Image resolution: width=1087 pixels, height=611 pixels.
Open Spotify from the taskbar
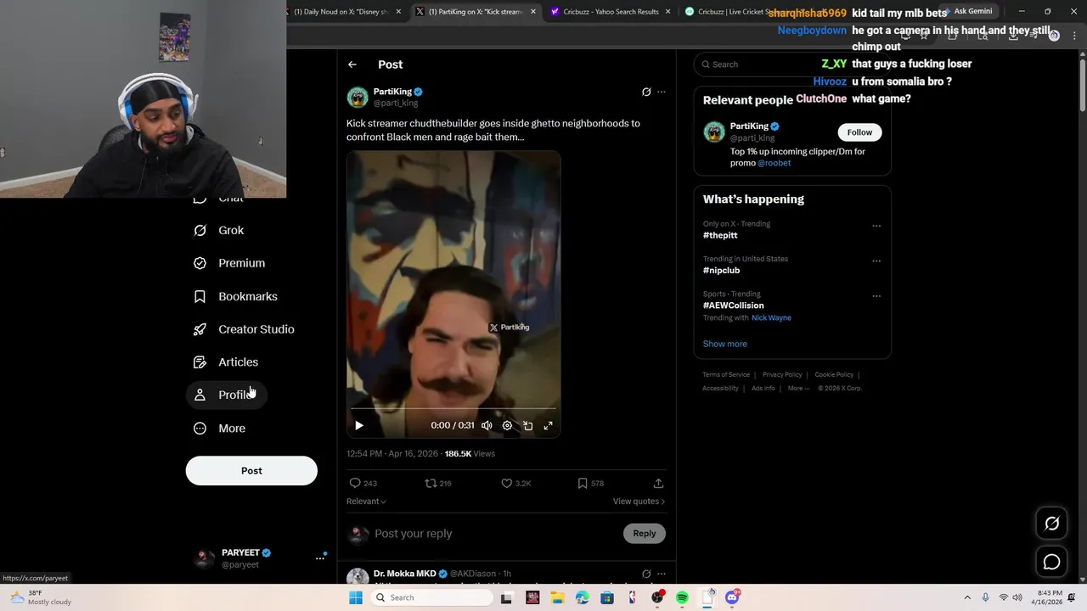click(683, 597)
